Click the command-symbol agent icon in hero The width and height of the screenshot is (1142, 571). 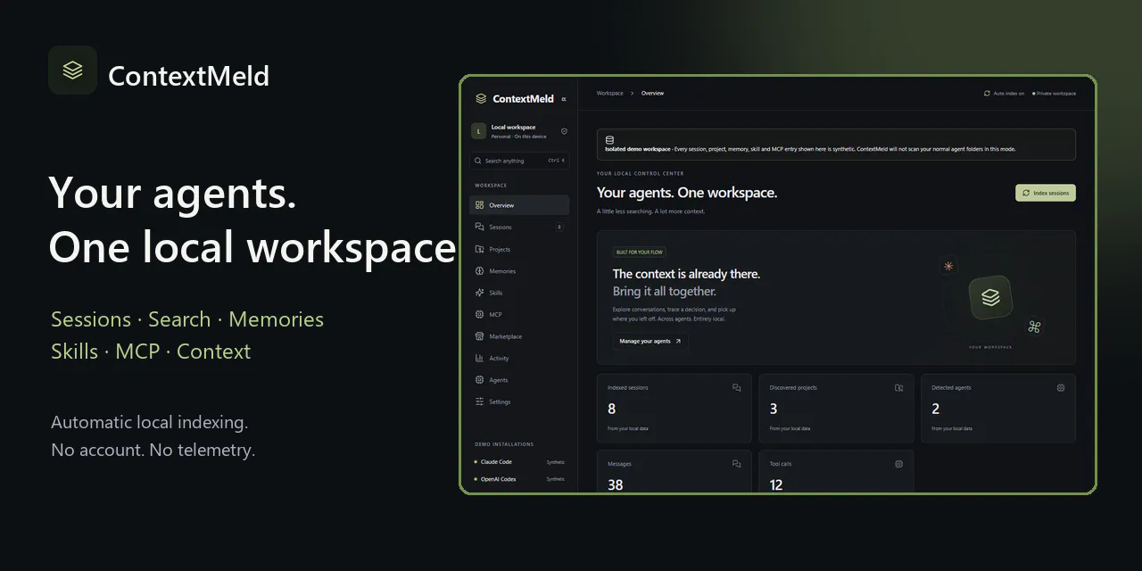click(x=1034, y=327)
